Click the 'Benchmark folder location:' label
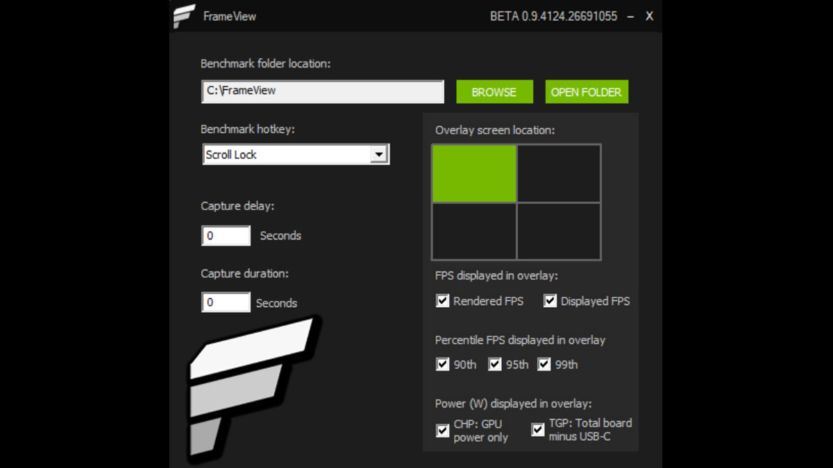Image resolution: width=833 pixels, height=468 pixels. coord(266,63)
